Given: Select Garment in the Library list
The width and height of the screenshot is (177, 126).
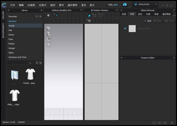Looking at the screenshot, I should coord(13,21).
